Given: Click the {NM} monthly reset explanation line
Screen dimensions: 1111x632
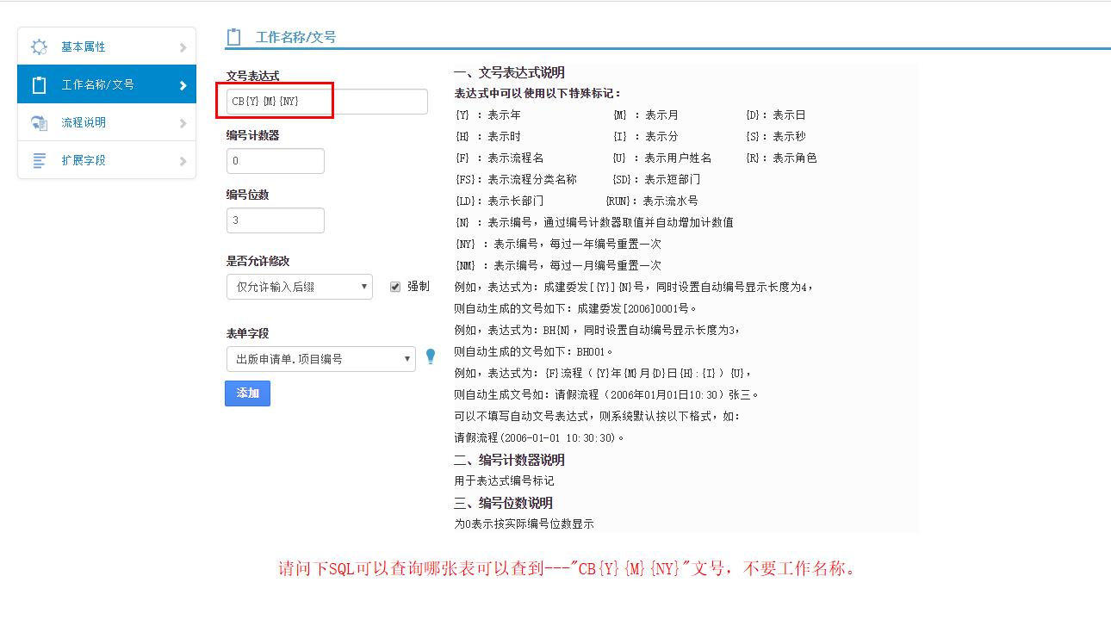Looking at the screenshot, I should [x=558, y=265].
